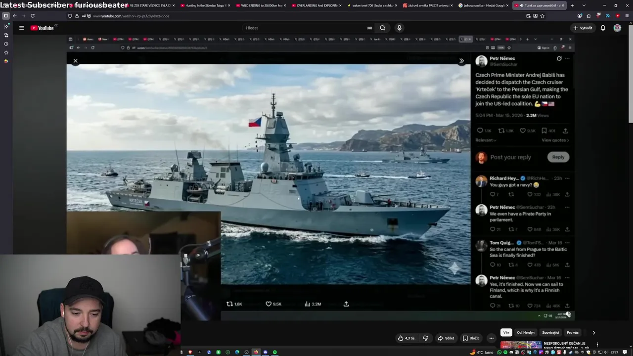Open options for NESPOKOJENÝ OBČAN video
Viewport: 633px width, 356px height.
coord(597,344)
